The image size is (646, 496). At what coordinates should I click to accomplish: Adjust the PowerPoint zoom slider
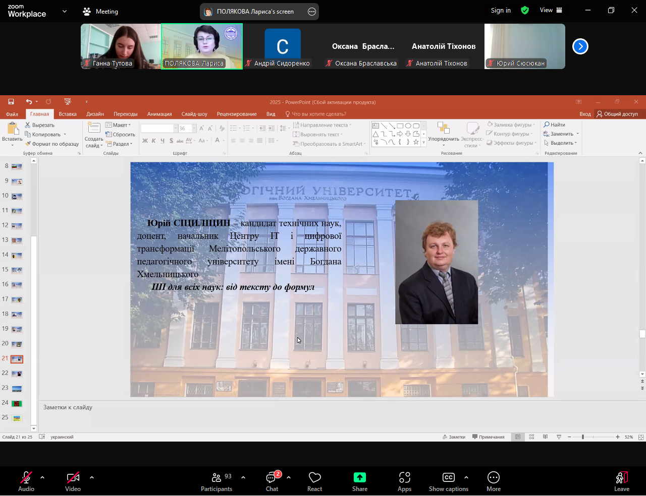582,437
